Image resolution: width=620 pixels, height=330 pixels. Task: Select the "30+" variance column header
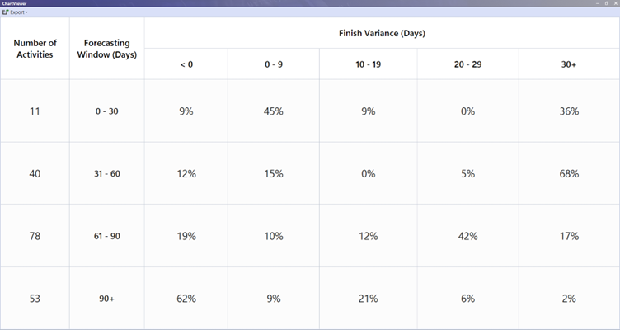[569, 64]
